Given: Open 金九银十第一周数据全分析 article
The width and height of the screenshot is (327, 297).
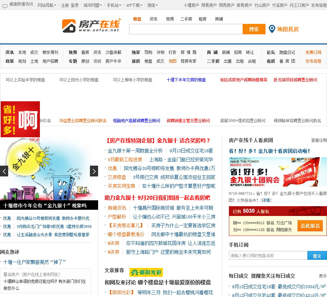Looking at the screenshot, I should pyautogui.click(x=135, y=151).
